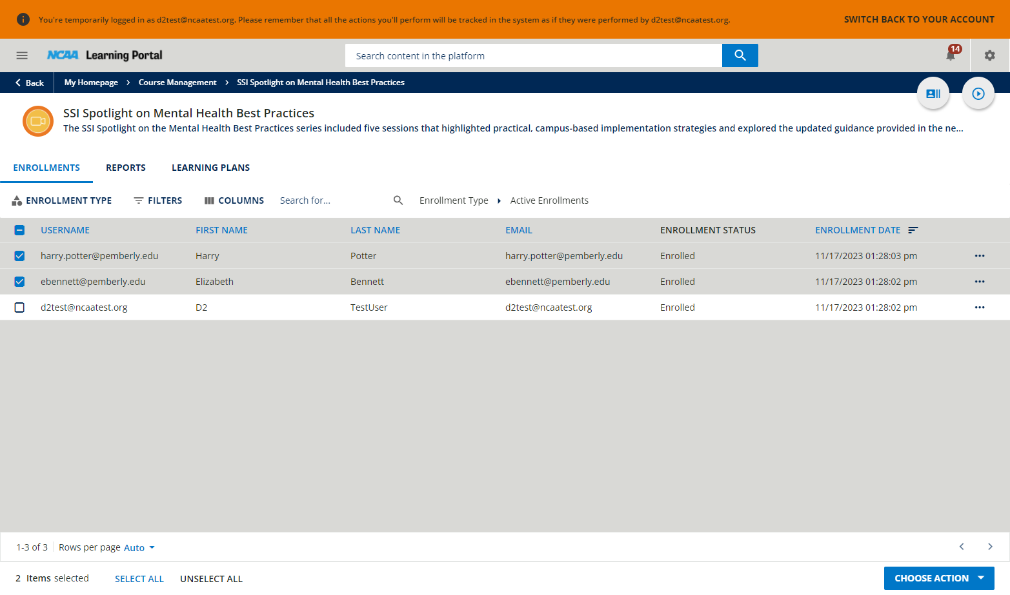Open the notifications bell
The image size is (1010, 595).
pyautogui.click(x=951, y=55)
